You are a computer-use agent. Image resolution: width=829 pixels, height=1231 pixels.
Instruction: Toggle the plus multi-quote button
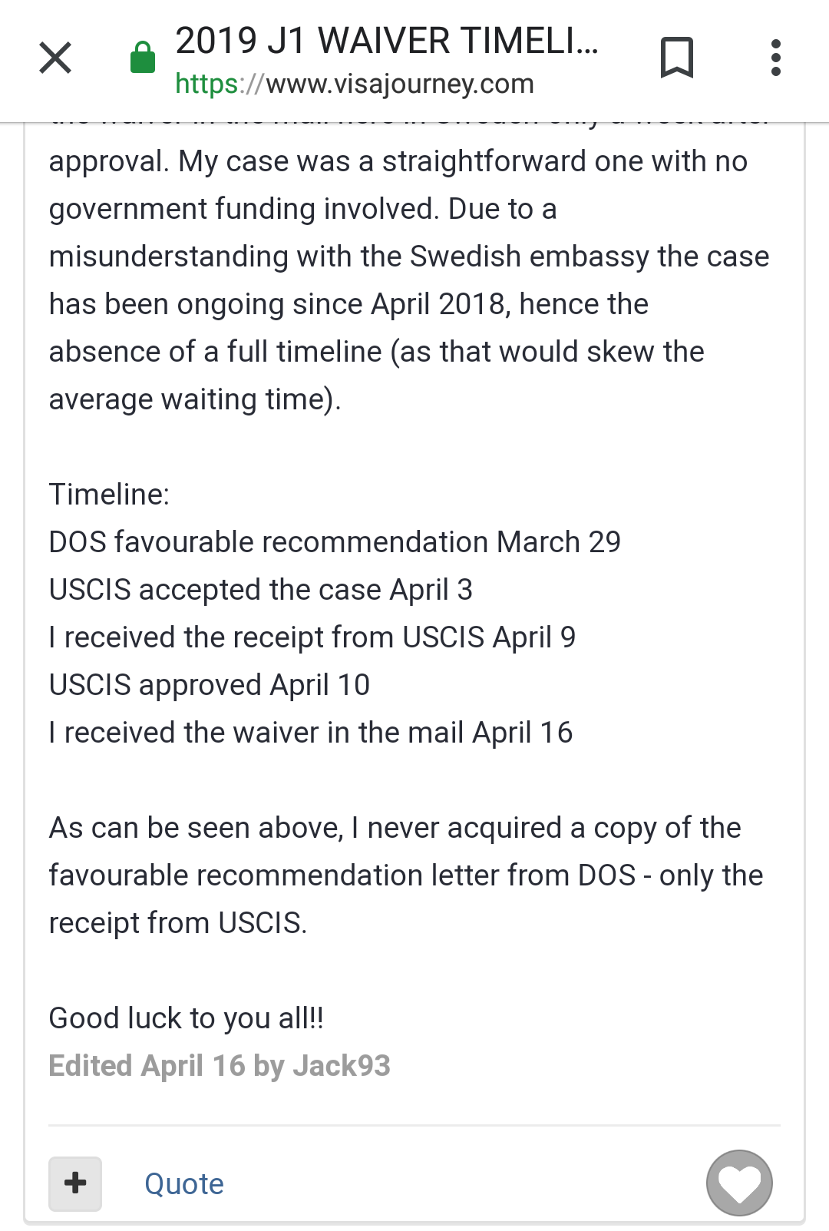point(75,1183)
